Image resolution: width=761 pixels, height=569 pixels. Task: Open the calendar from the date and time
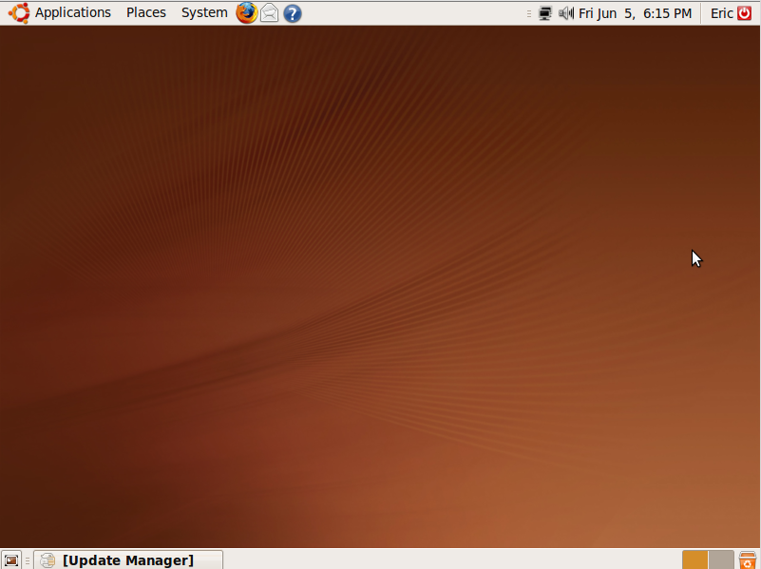pyautogui.click(x=635, y=13)
